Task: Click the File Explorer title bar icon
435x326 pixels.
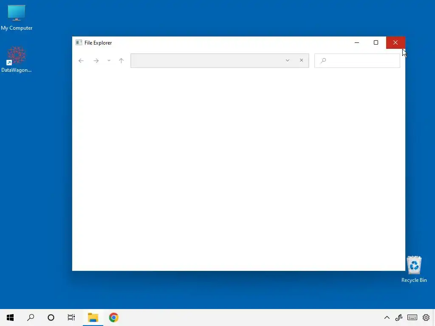Action: [79, 42]
